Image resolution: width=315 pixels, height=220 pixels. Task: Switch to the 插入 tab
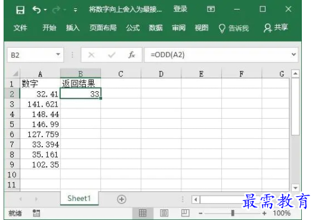(73, 27)
